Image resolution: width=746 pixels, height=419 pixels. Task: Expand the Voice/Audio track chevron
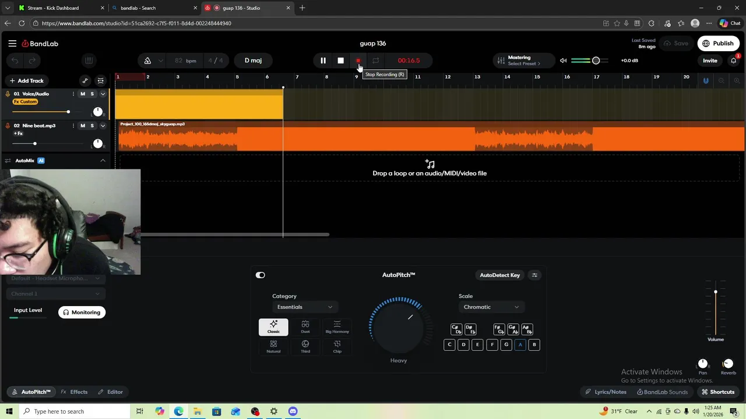coord(103,94)
